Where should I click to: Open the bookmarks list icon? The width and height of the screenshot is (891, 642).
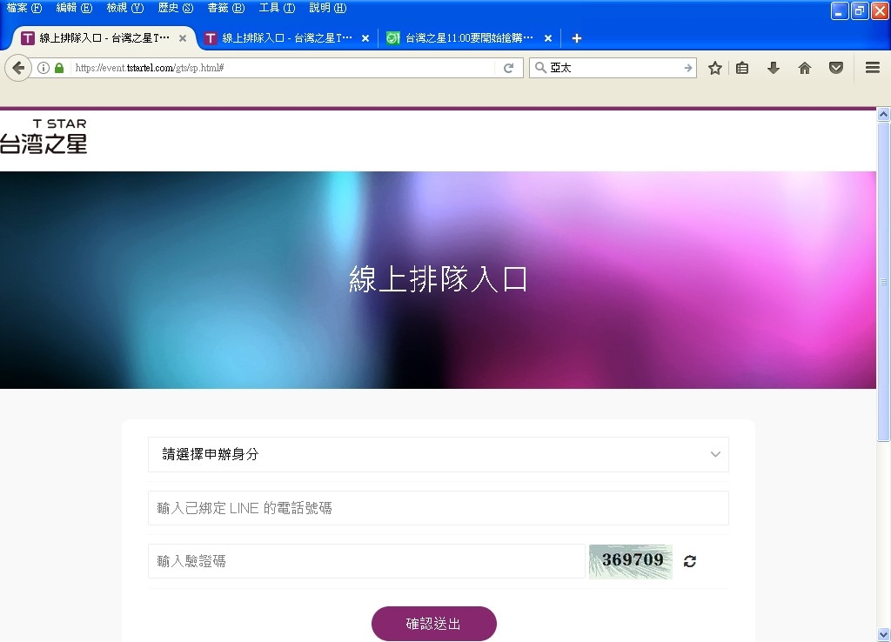pos(742,68)
